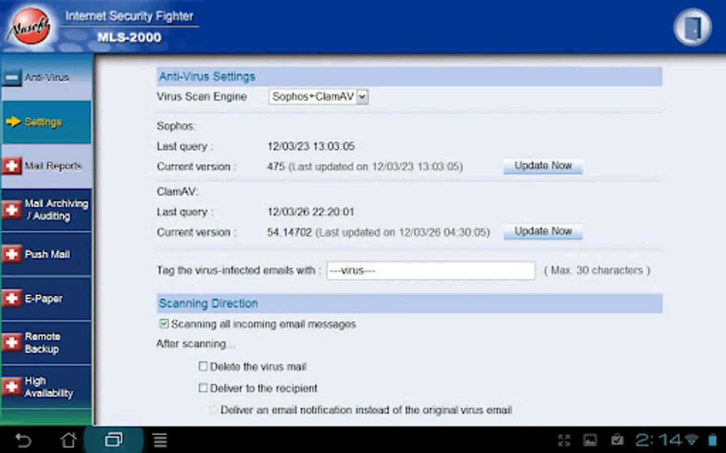The height and width of the screenshot is (453, 726).
Task: Open Mail Reports menu item
Action: 53,166
